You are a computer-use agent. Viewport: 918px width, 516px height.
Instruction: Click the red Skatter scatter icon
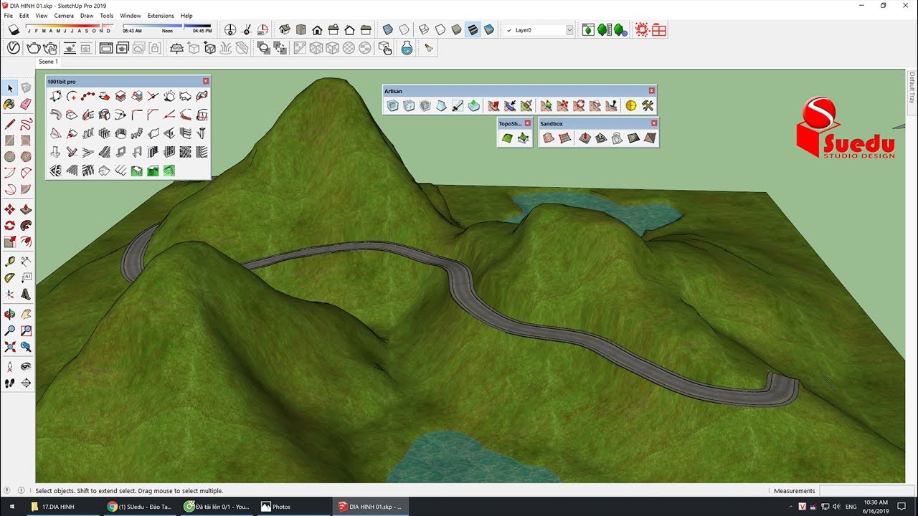[642, 30]
